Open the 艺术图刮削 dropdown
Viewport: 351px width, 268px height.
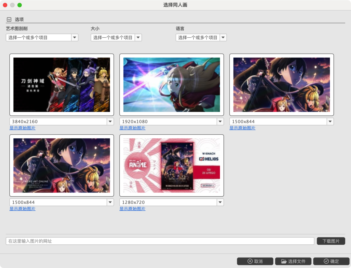pos(42,37)
